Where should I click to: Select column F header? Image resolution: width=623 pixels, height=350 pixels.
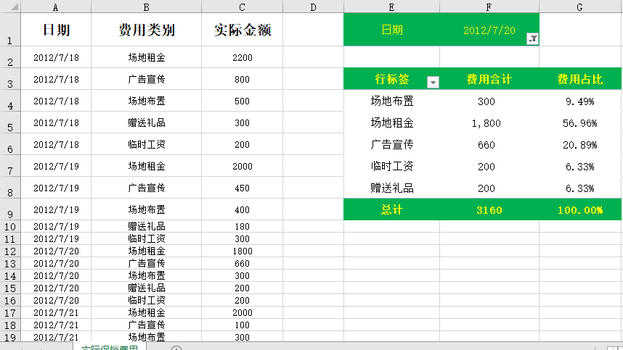[489, 7]
